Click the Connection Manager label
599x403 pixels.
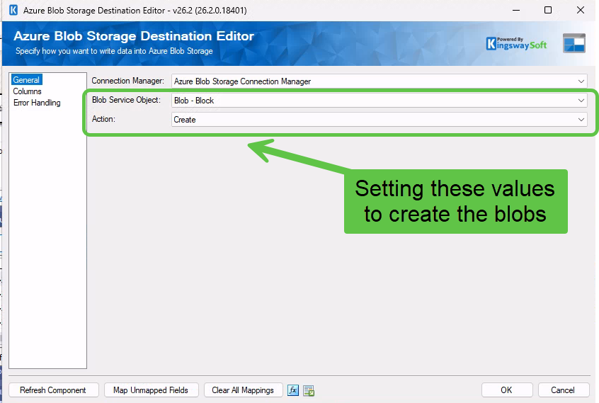(128, 81)
